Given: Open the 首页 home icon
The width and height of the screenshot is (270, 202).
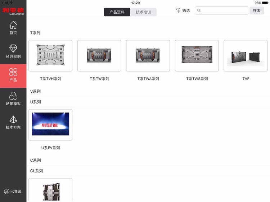Looking at the screenshot, I should point(13,25).
